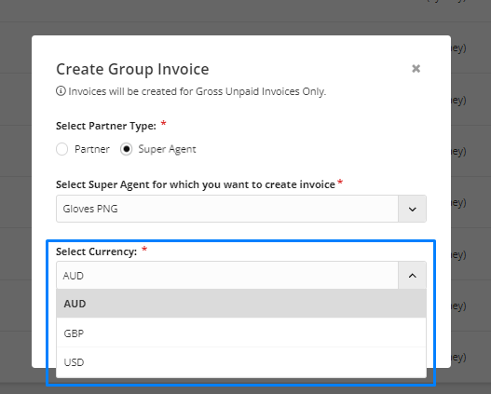Click the Partner option label text
Screen dimensions: 491x394
pos(92,149)
